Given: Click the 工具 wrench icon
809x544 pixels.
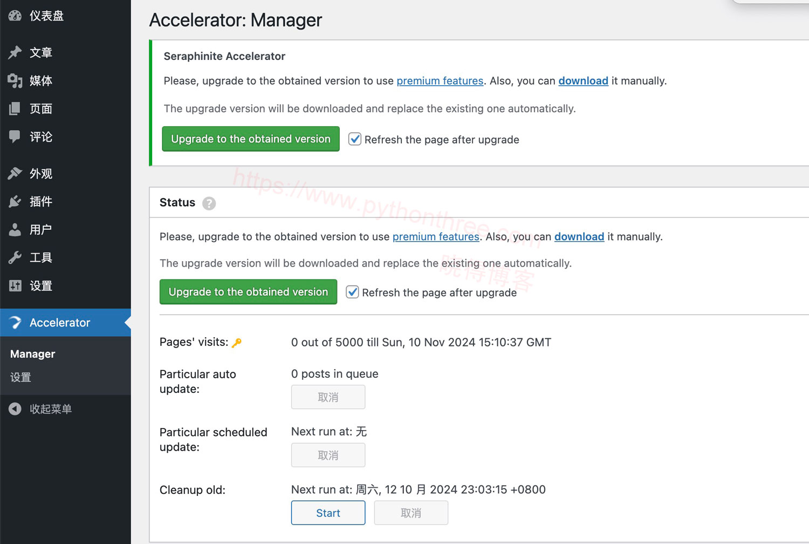Looking at the screenshot, I should [x=15, y=257].
